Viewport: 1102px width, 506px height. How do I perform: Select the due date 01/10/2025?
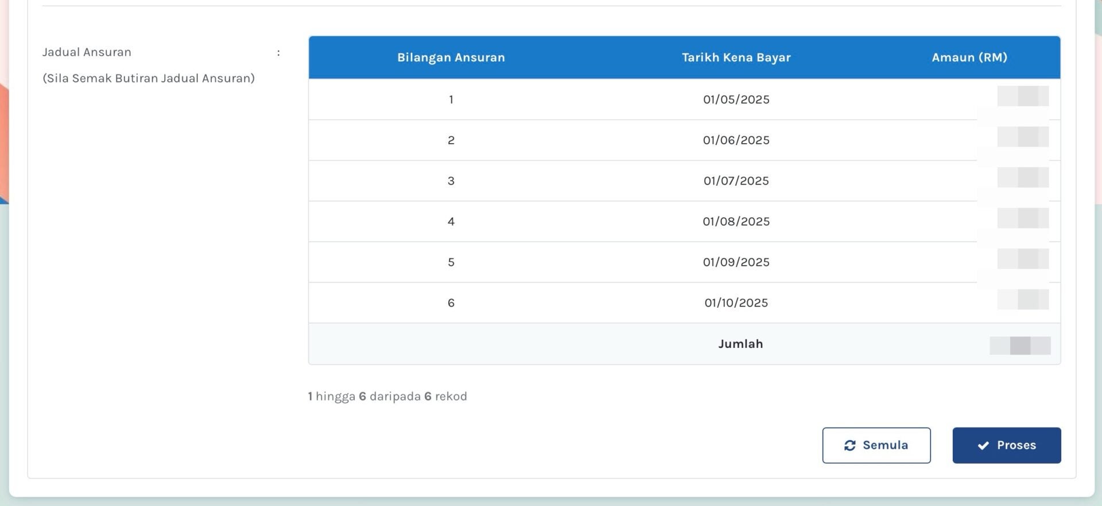pos(736,303)
